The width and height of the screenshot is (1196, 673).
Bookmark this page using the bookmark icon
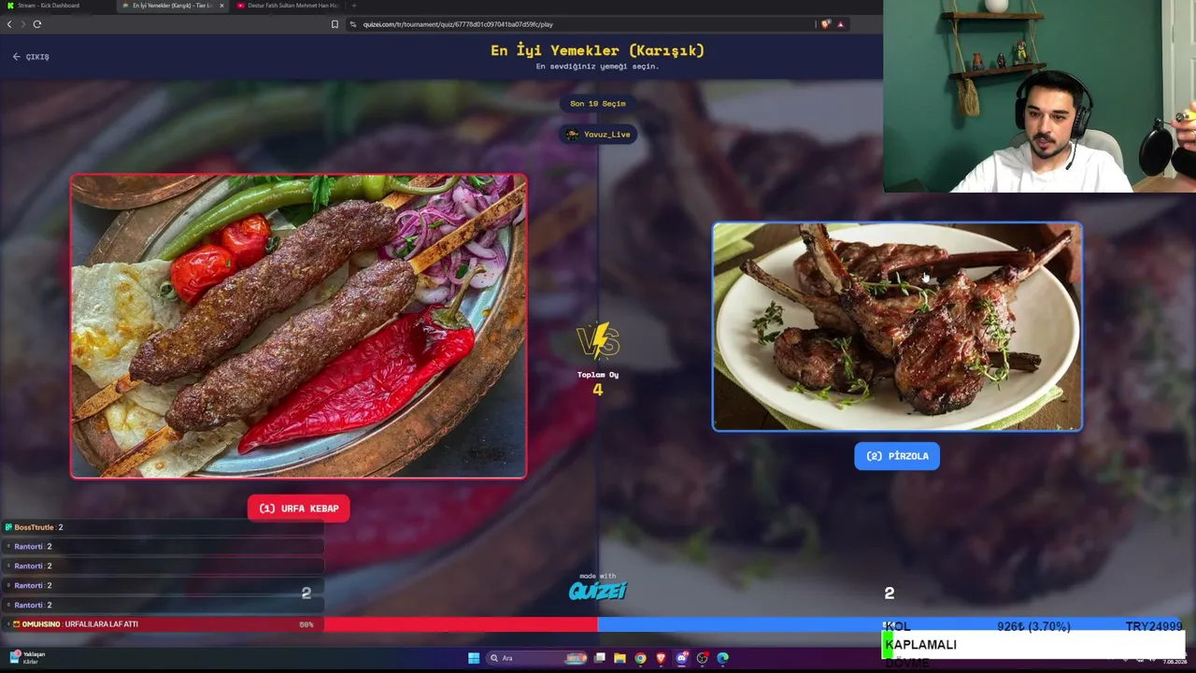click(x=335, y=24)
